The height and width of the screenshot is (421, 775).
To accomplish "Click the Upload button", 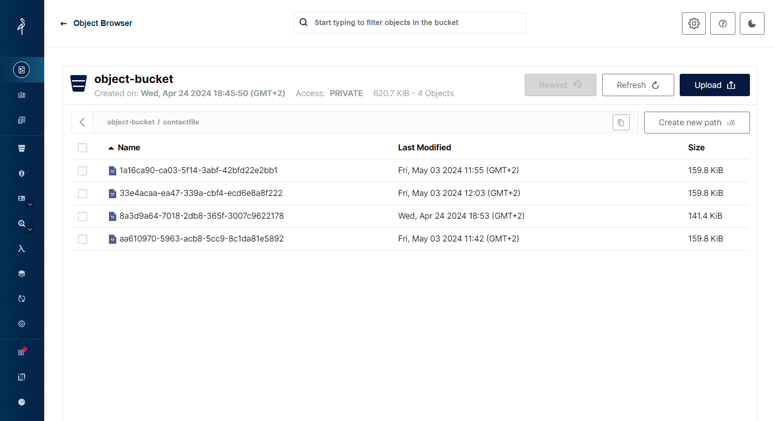I will [714, 85].
